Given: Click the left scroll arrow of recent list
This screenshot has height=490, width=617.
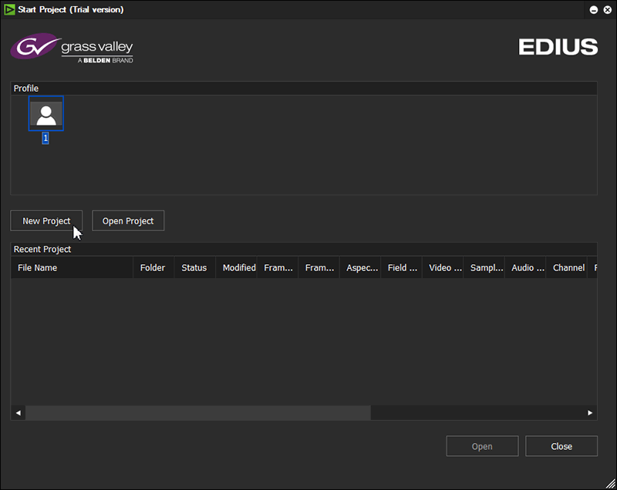Looking at the screenshot, I should tap(18, 413).
